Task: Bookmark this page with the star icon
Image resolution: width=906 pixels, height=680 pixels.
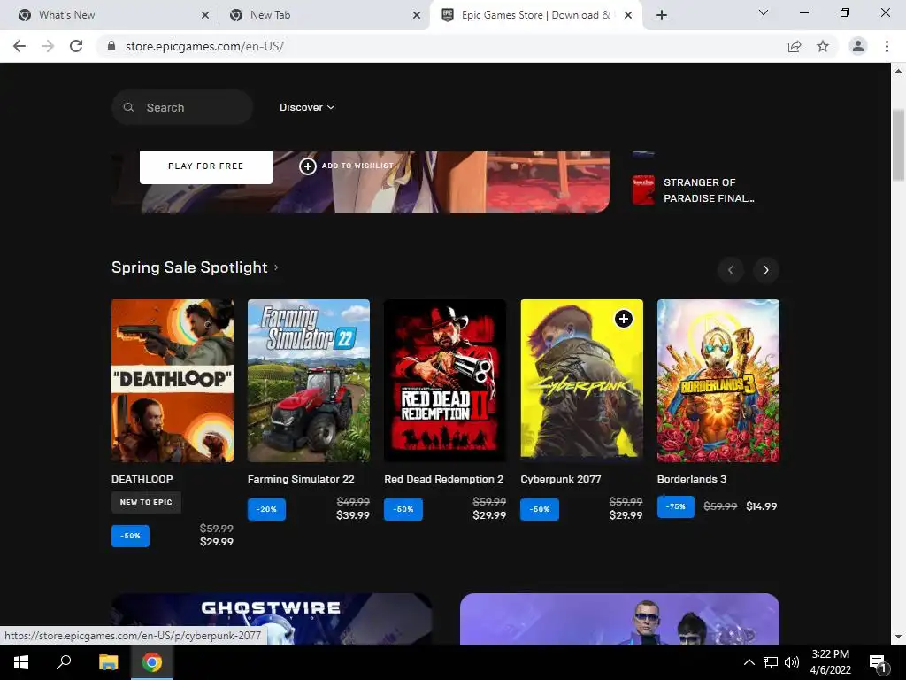Action: click(823, 46)
